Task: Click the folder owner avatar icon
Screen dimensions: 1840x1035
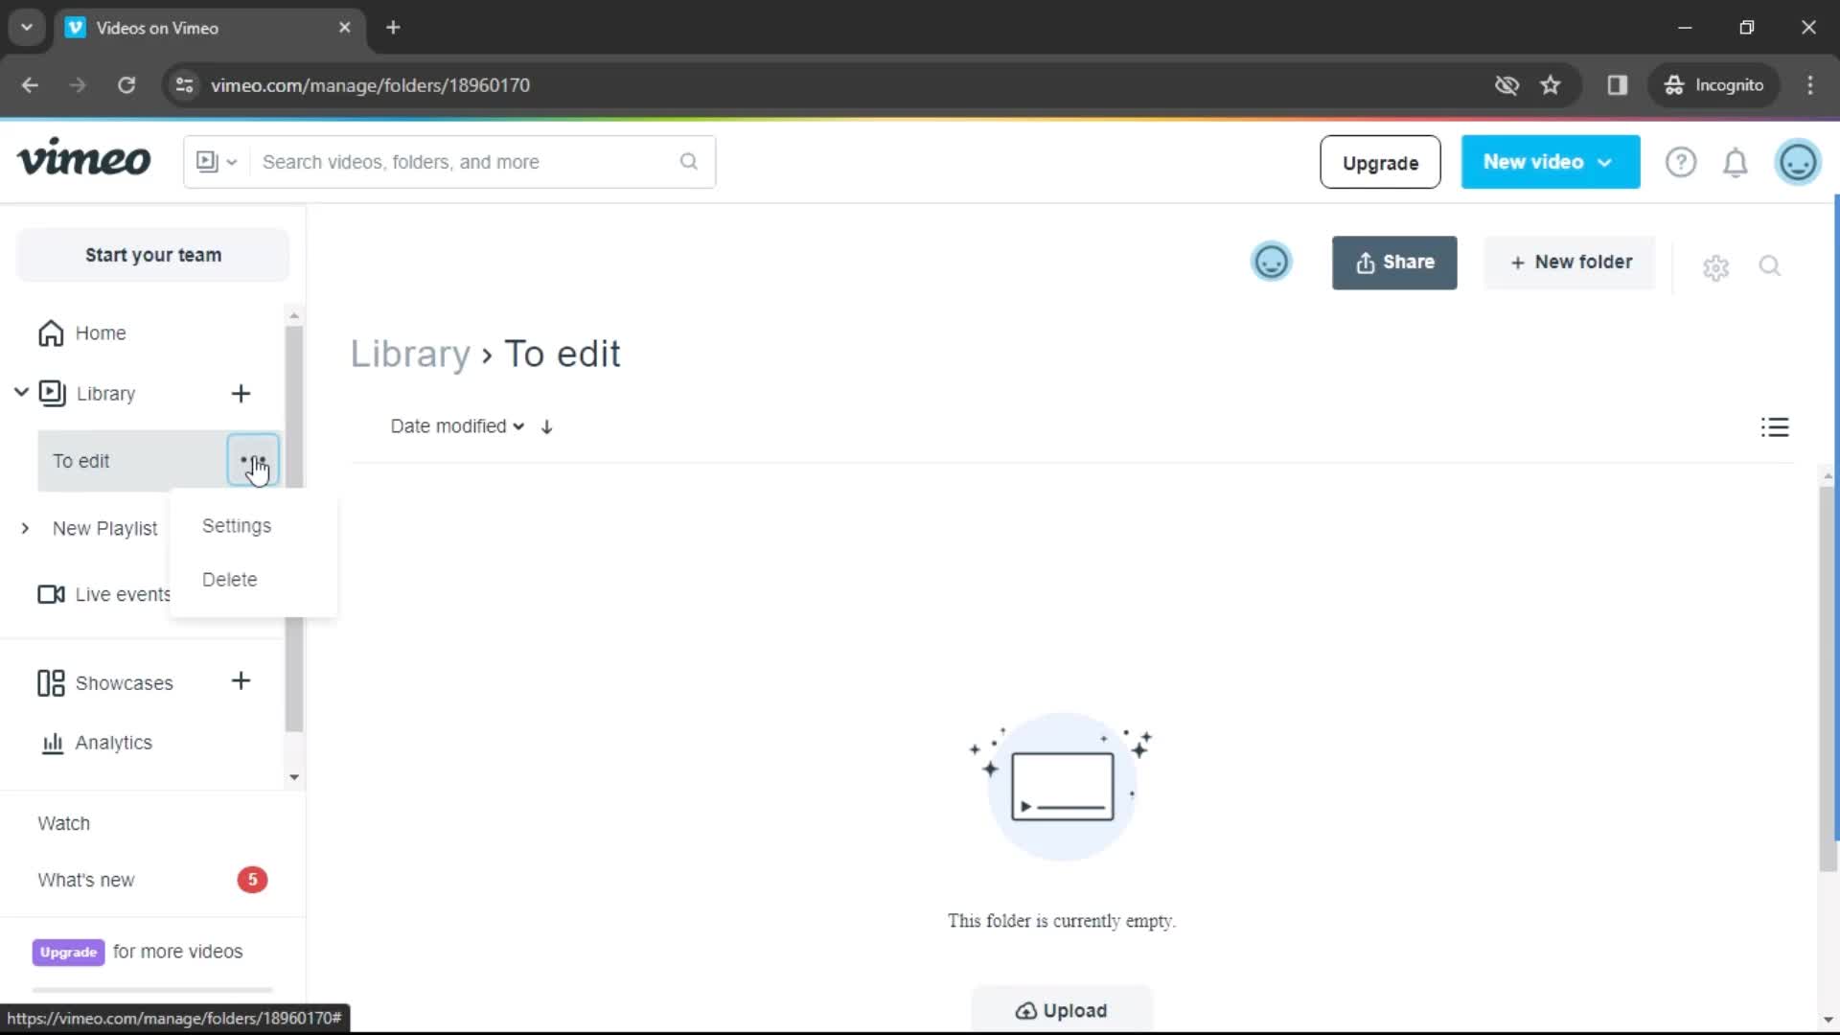Action: [x=1272, y=262]
